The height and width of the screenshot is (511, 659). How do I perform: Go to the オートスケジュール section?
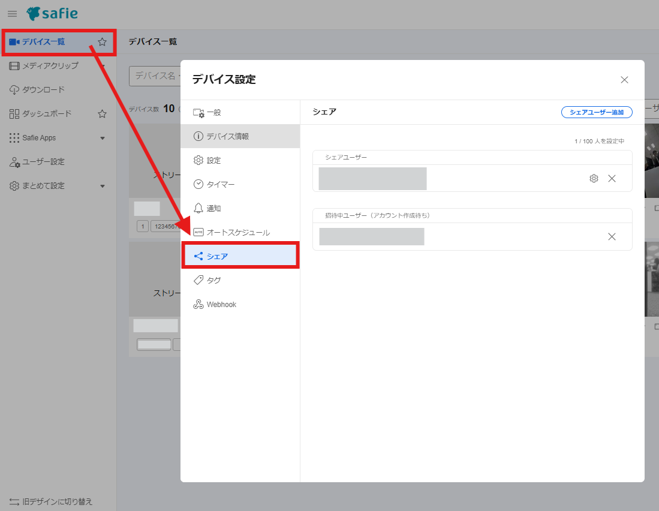(x=237, y=232)
